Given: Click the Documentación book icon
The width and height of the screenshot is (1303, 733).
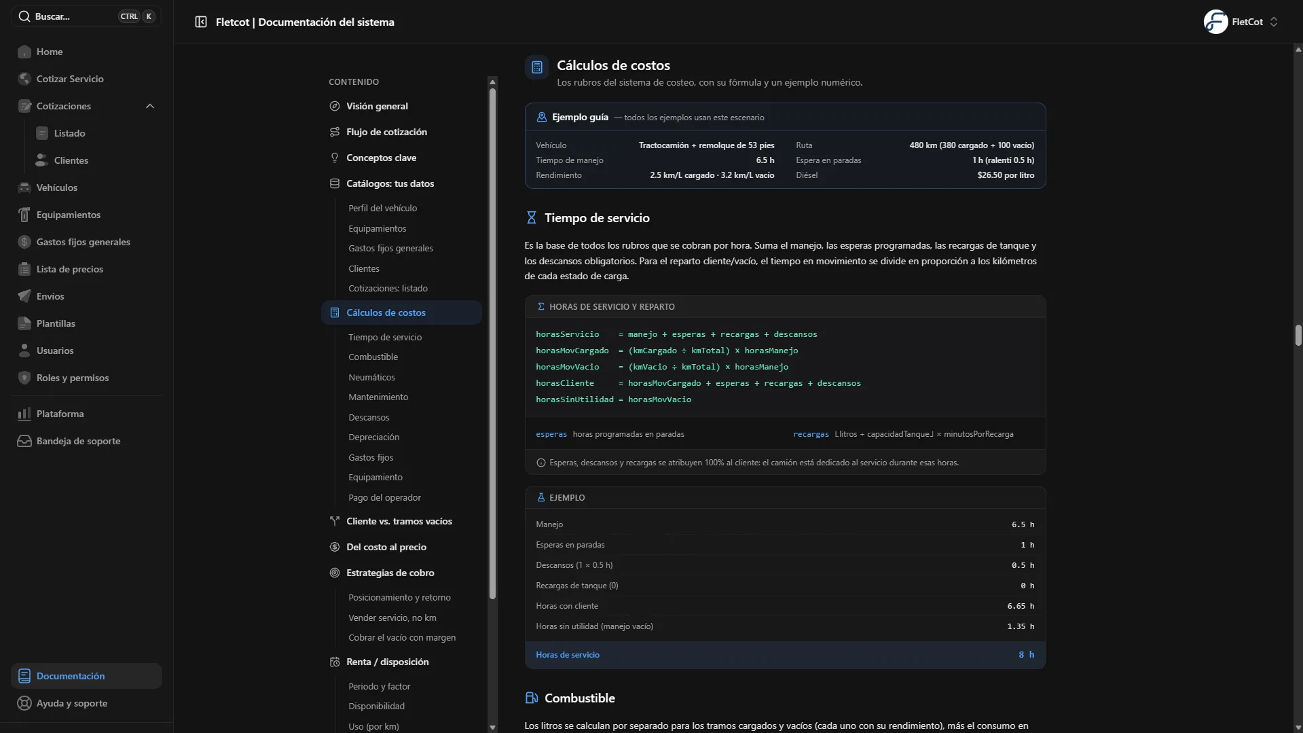Looking at the screenshot, I should click(24, 676).
